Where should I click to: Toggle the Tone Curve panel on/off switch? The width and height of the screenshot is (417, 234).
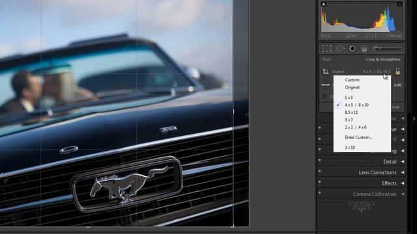coord(320,128)
